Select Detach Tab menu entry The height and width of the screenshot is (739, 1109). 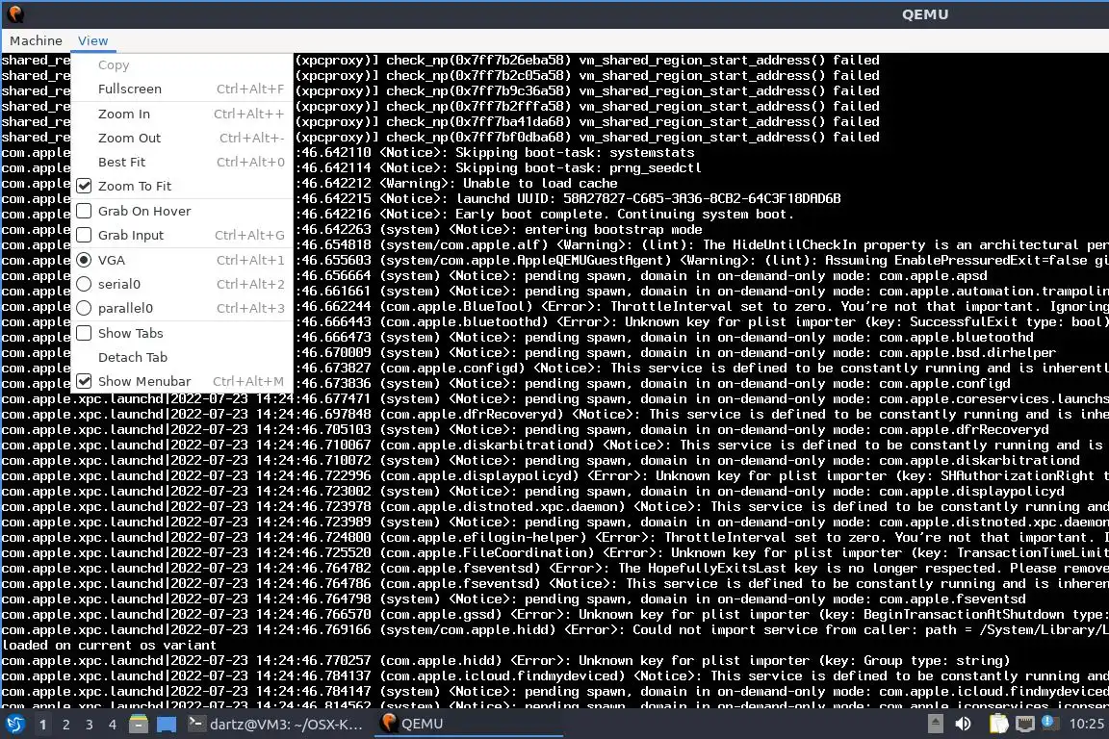tap(183, 357)
